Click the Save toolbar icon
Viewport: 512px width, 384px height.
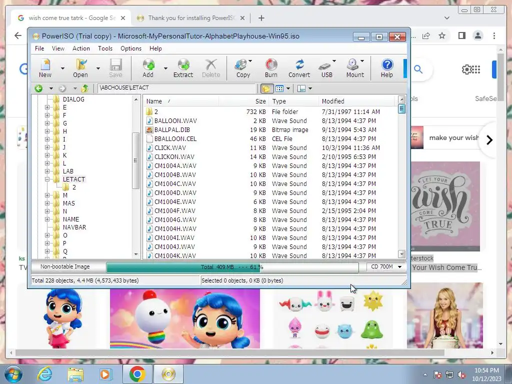[x=115, y=68]
